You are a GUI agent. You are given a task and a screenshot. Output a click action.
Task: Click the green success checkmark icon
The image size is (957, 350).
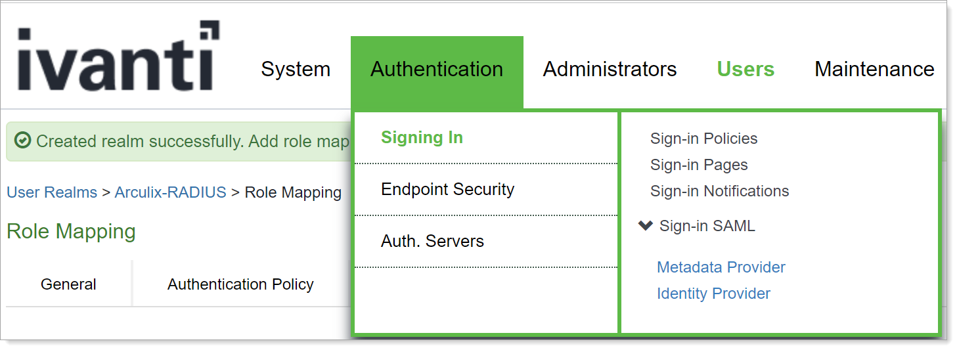tap(23, 141)
